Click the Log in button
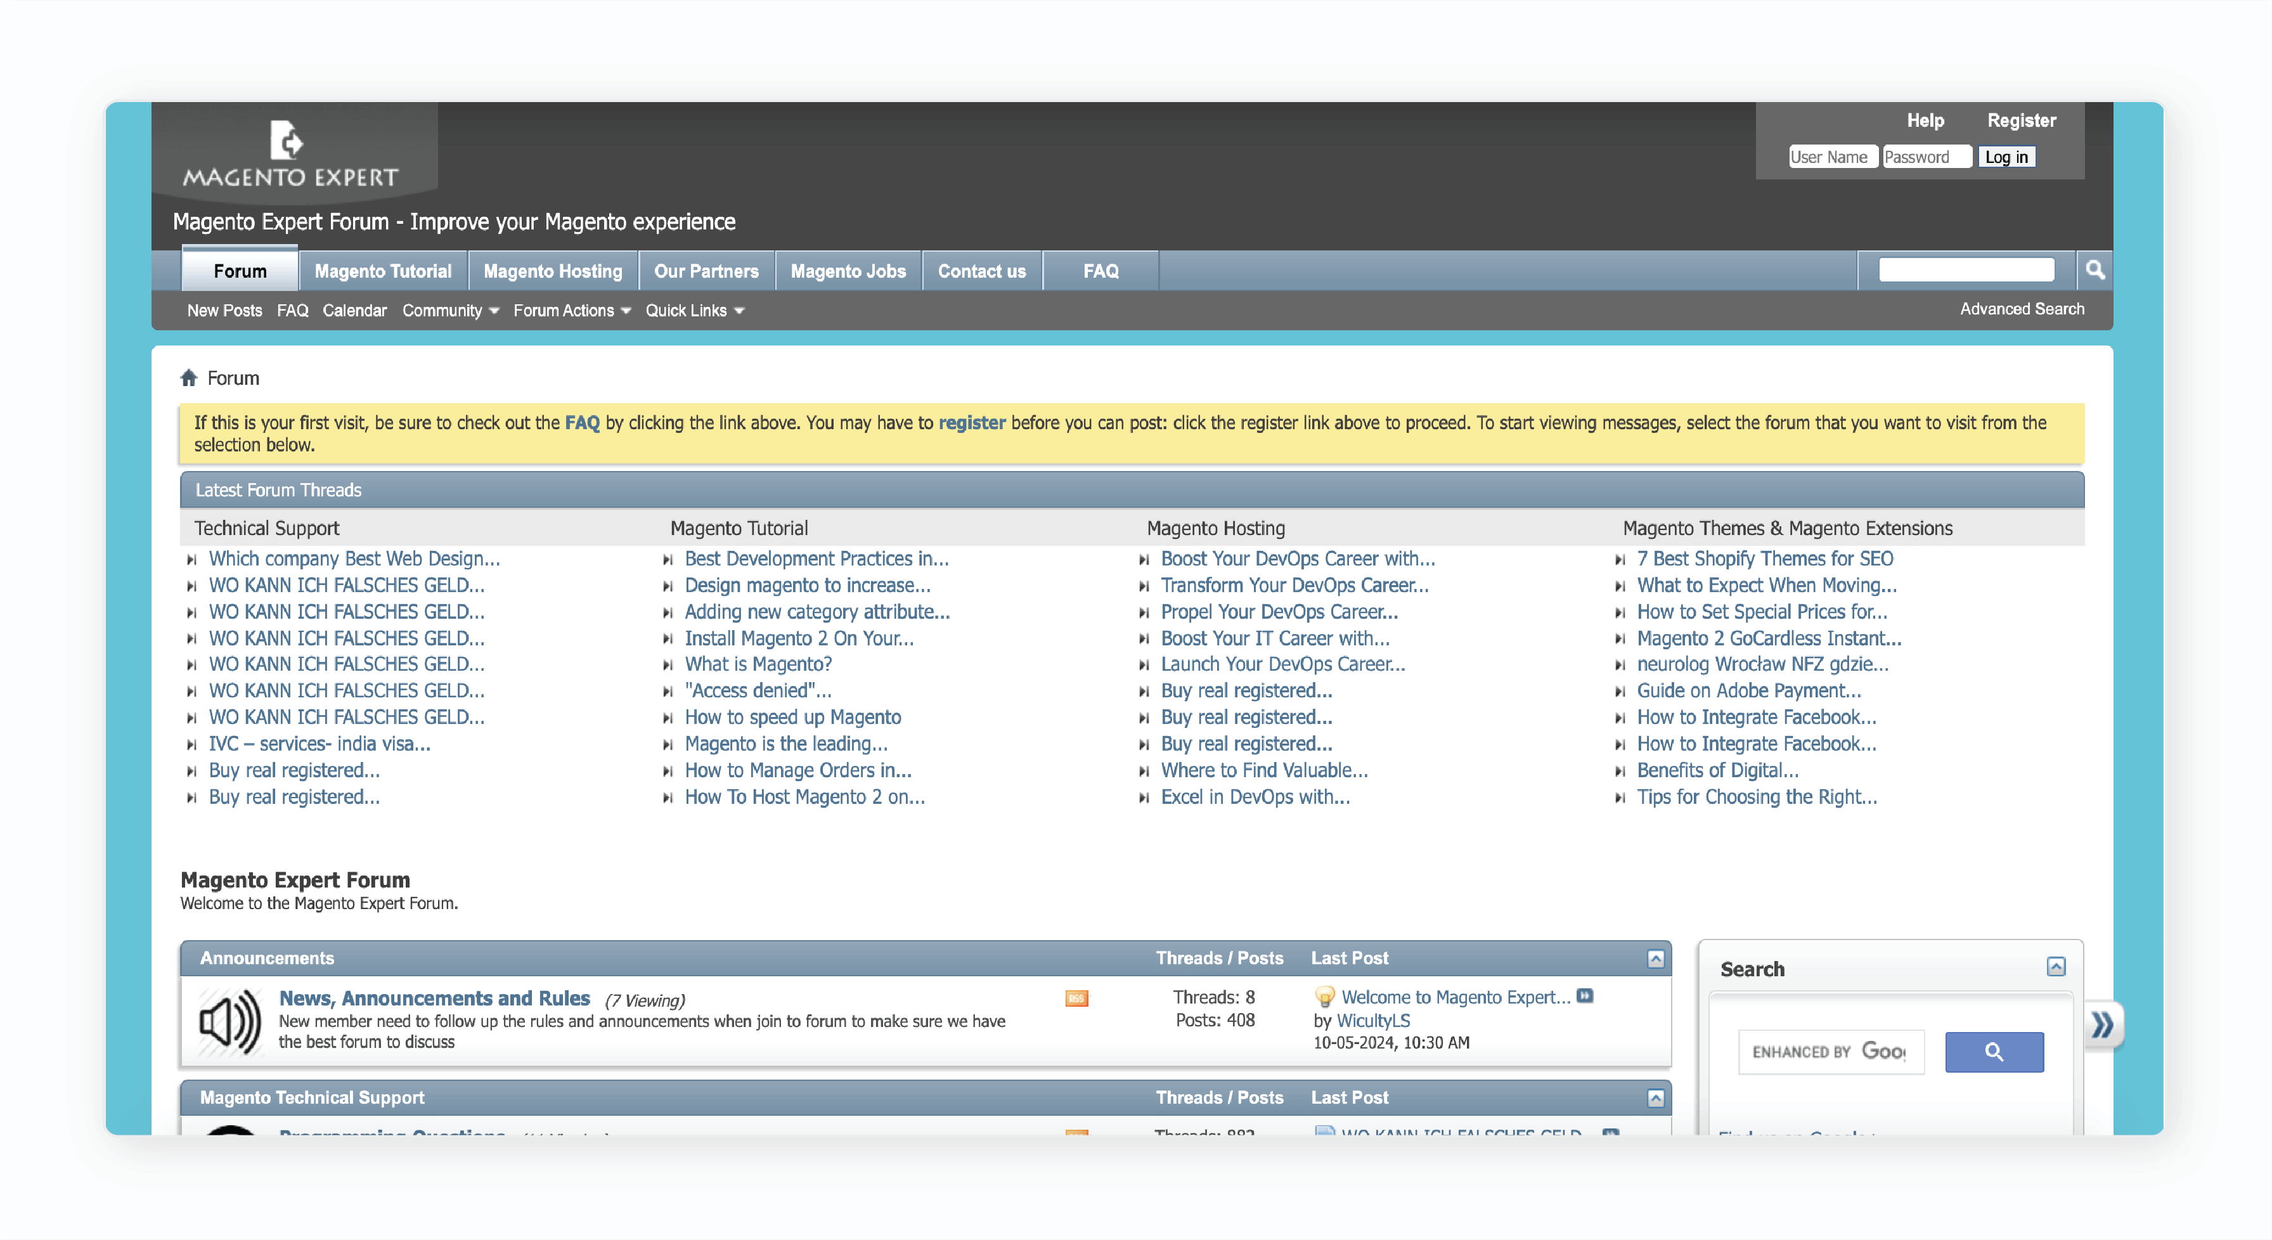Screen dimensions: 2272x1240 [2006, 157]
